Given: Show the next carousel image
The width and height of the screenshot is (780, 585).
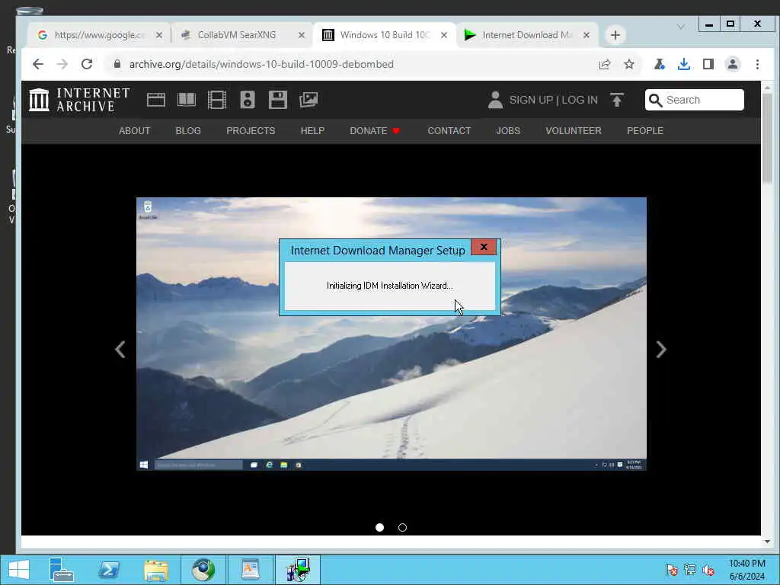Looking at the screenshot, I should click(x=661, y=350).
